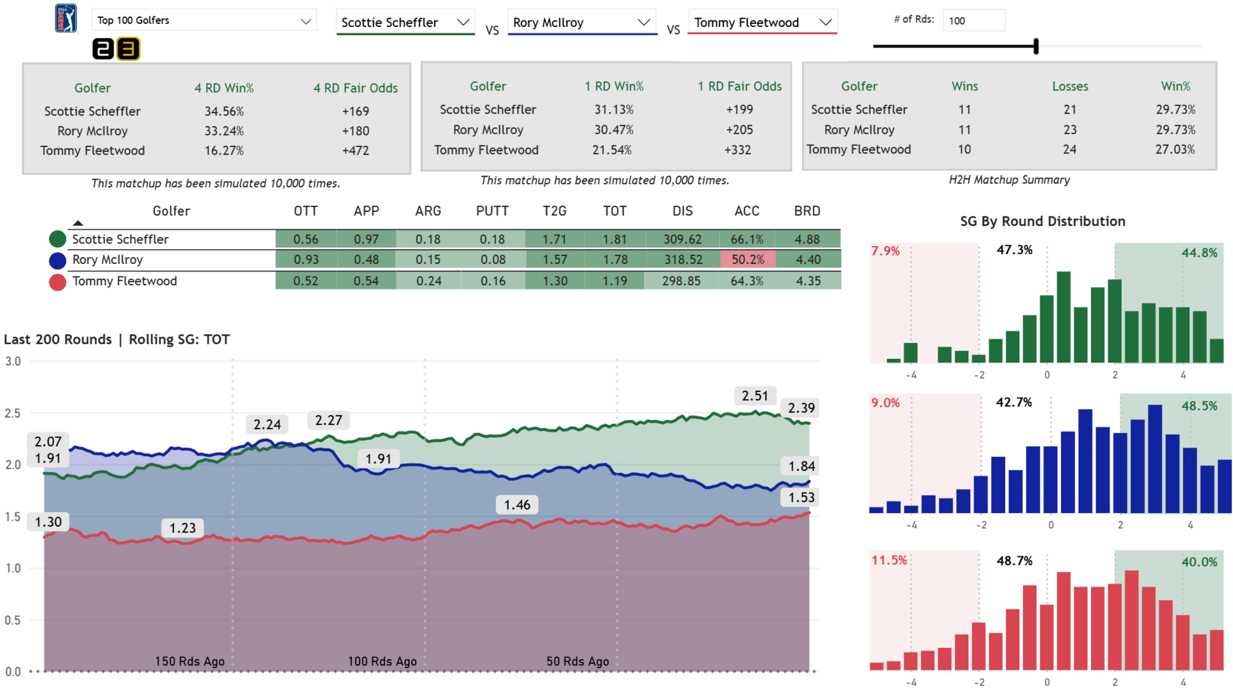Click the green Scottie Scheffler legend dot
Image resolution: width=1233 pixels, height=695 pixels.
click(58, 240)
